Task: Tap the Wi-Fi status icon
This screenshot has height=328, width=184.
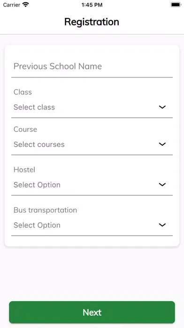Action: click(26, 5)
